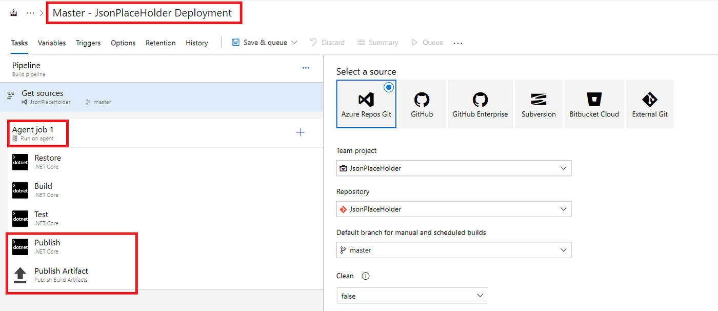This screenshot has height=311, width=718.
Task: Click the Queue button
Action: (x=427, y=43)
